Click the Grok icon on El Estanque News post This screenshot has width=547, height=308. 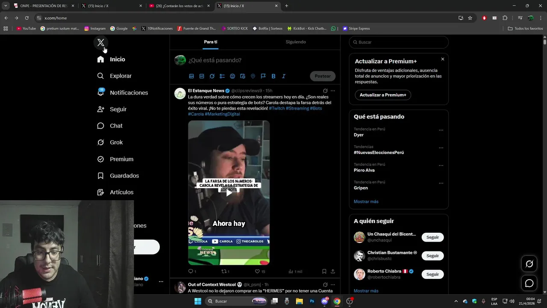[325, 91]
